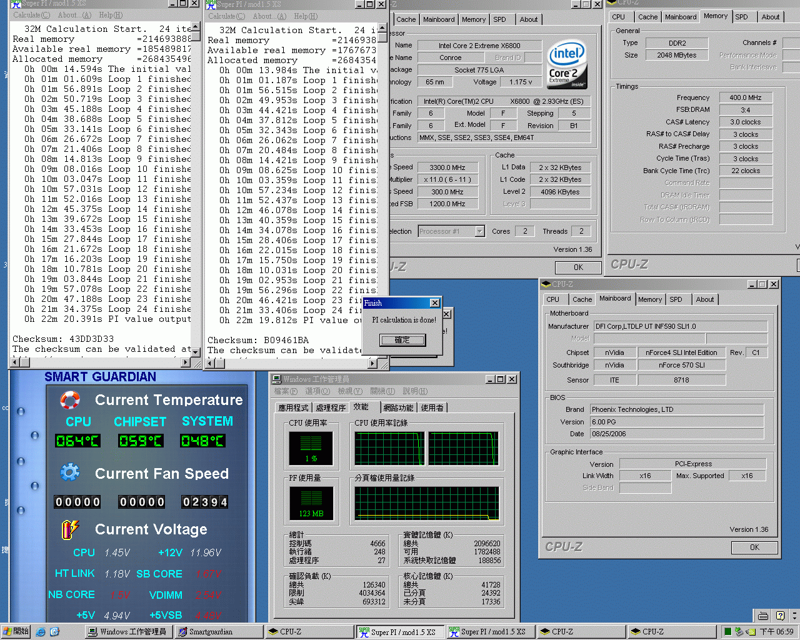Viewport: 800px width, 640px height.
Task: Click the 06:59 clock in the system tray
Action: [776, 632]
